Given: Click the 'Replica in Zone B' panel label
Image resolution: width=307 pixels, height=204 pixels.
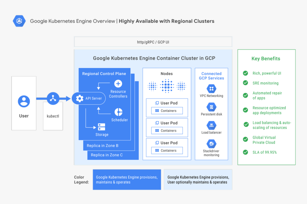Looking at the screenshot, I should point(102,146).
